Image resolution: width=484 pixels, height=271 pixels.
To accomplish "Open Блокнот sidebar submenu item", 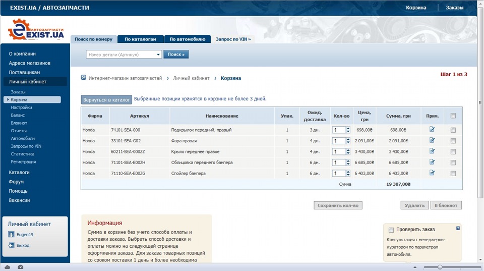I will point(19,123).
